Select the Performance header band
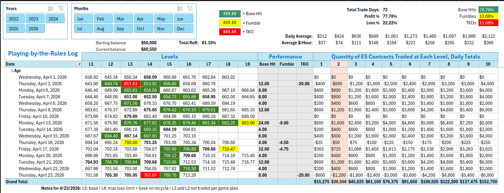504x193 pixels. 286,57
